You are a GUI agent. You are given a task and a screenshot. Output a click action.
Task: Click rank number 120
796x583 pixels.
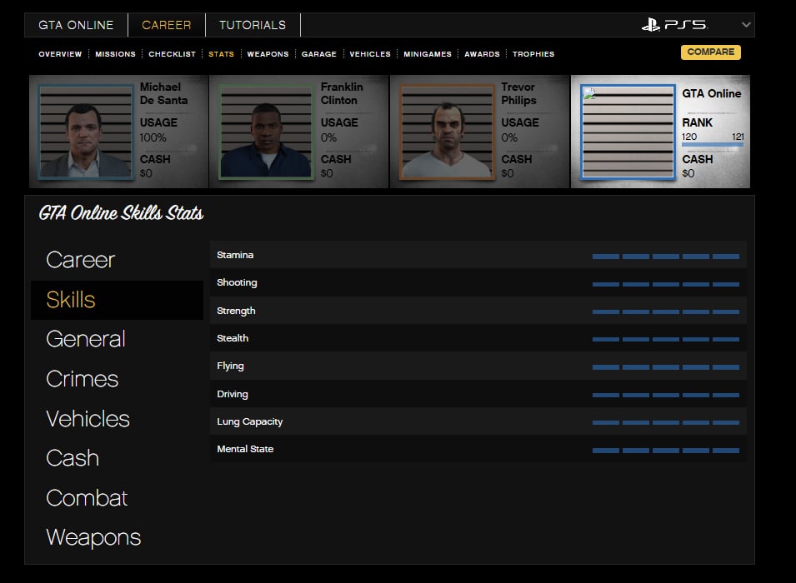[x=688, y=137]
